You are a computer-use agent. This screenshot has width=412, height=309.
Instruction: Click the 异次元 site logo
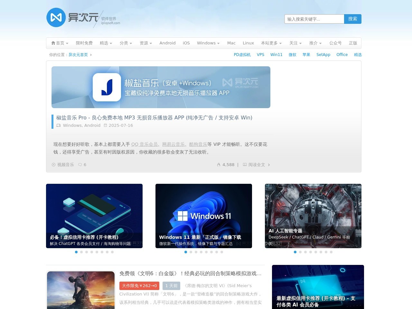tap(83, 18)
